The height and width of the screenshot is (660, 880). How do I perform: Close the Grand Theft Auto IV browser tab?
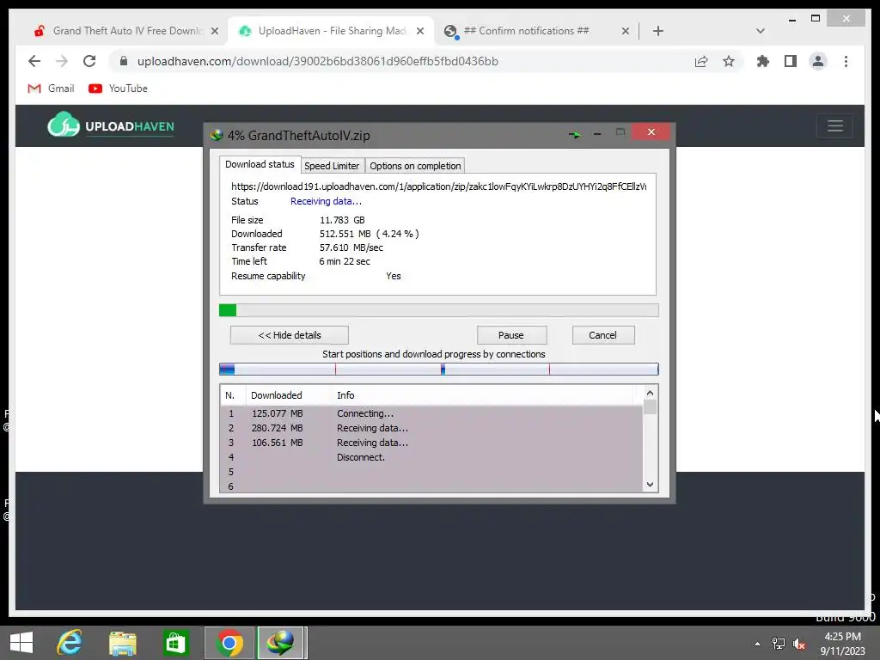coord(214,31)
